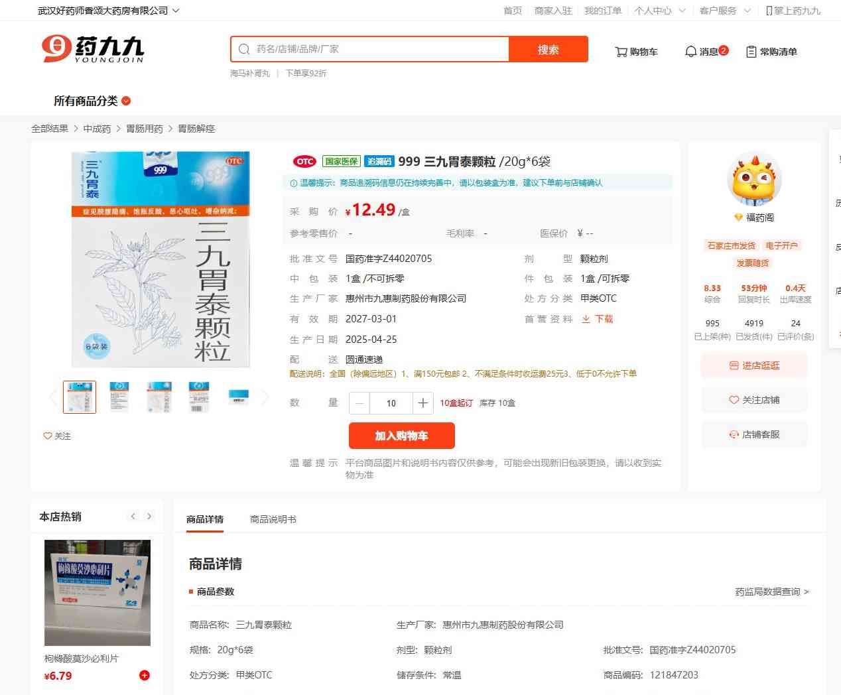Click the search input field

pyautogui.click(x=378, y=49)
